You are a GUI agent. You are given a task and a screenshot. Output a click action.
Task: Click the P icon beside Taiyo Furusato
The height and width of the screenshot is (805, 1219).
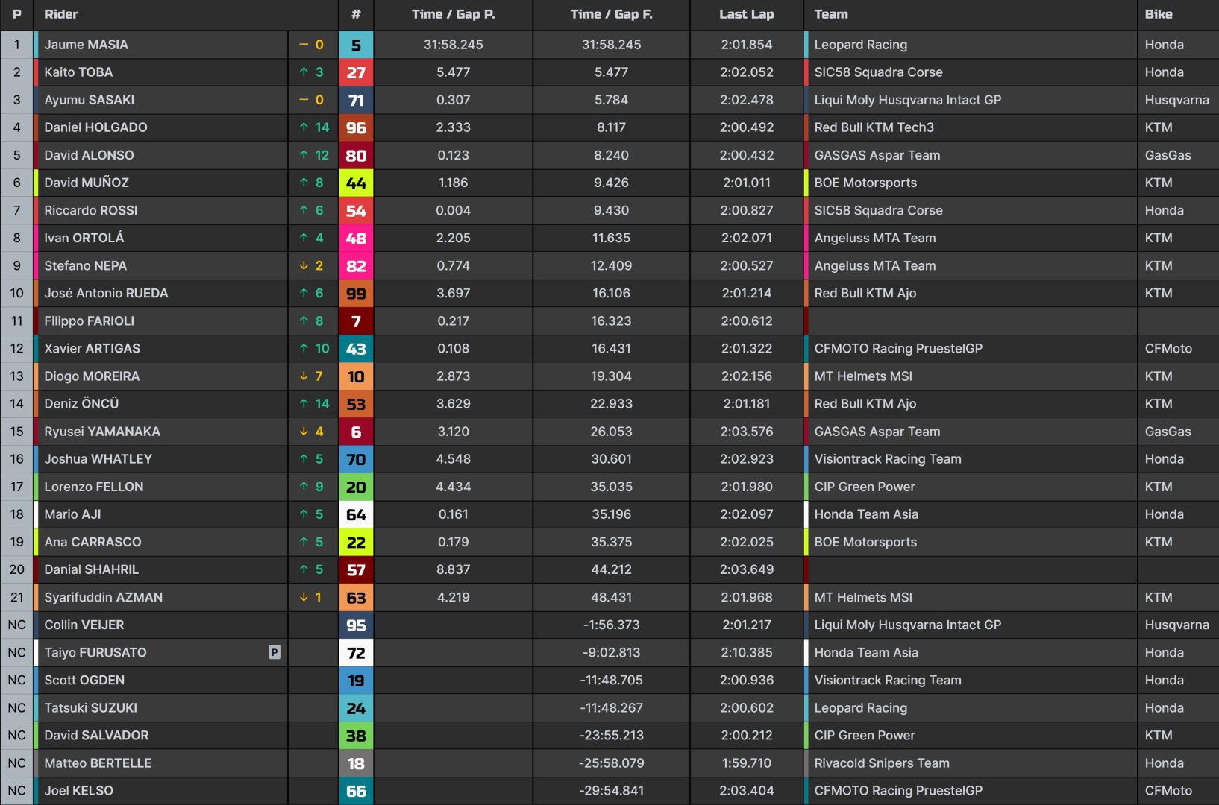point(275,652)
